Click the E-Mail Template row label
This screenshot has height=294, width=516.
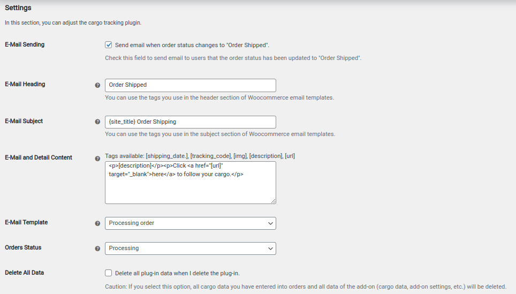pos(26,223)
